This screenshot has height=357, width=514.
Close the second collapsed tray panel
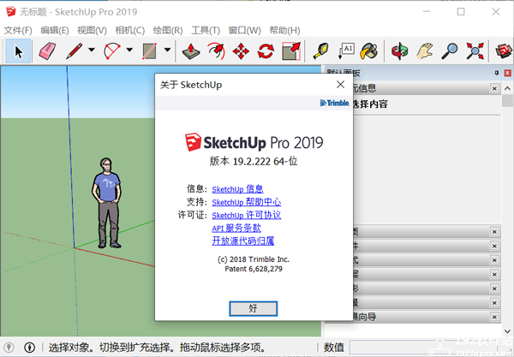click(494, 246)
